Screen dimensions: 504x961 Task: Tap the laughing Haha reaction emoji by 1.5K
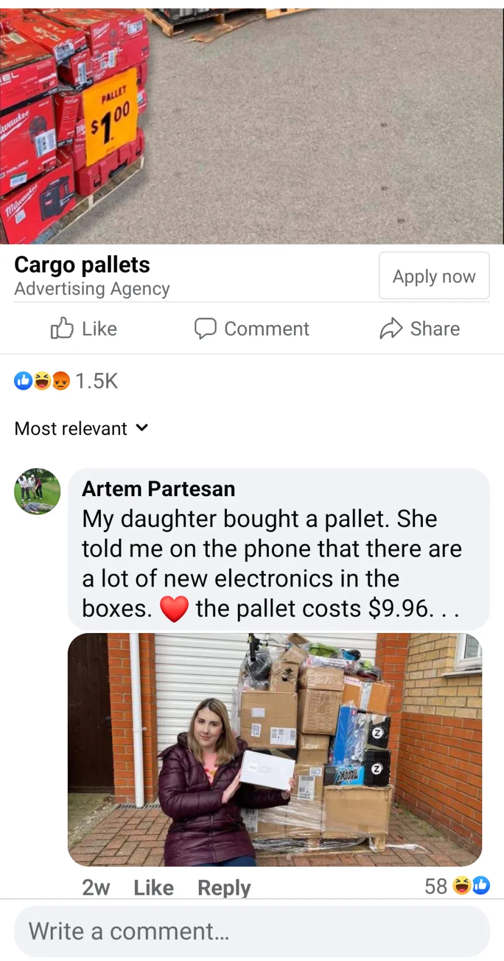coord(42,381)
